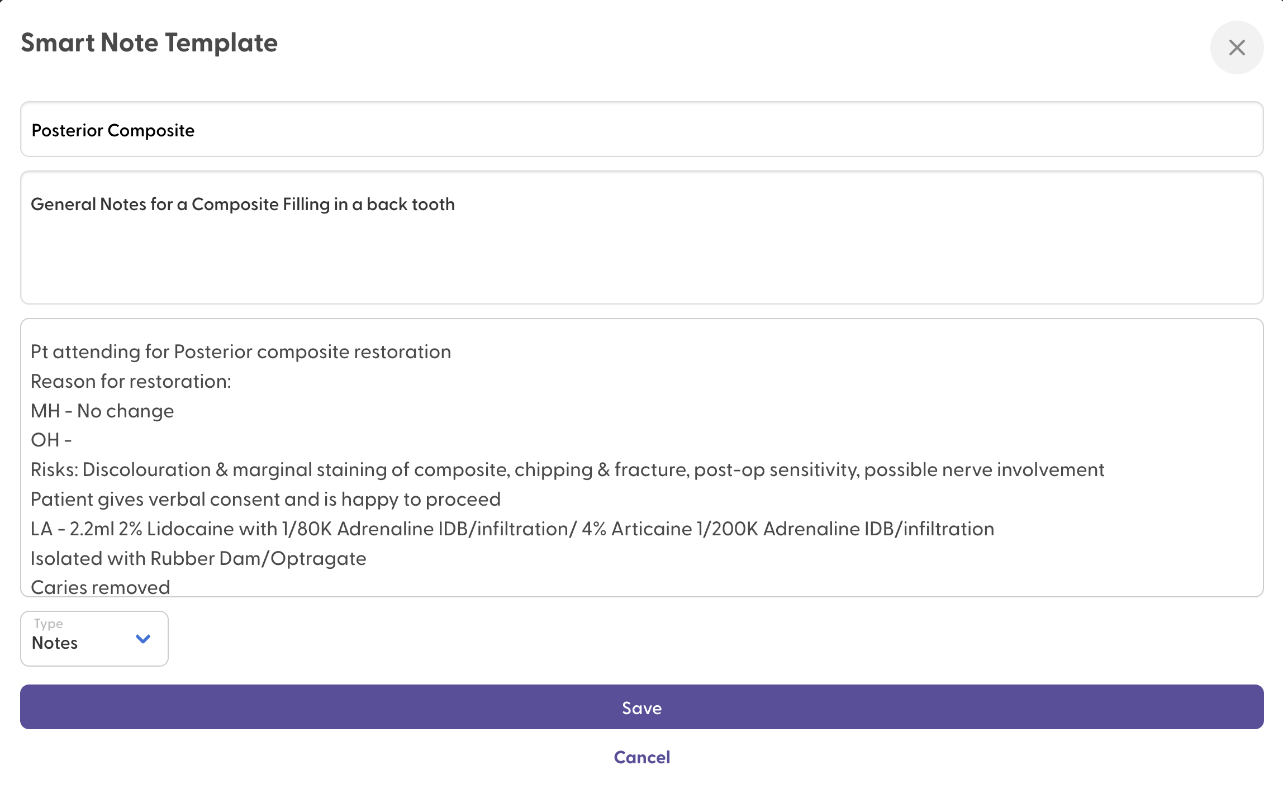Click the Smart Note Template heading
The width and height of the screenshot is (1283, 789).
tap(149, 43)
